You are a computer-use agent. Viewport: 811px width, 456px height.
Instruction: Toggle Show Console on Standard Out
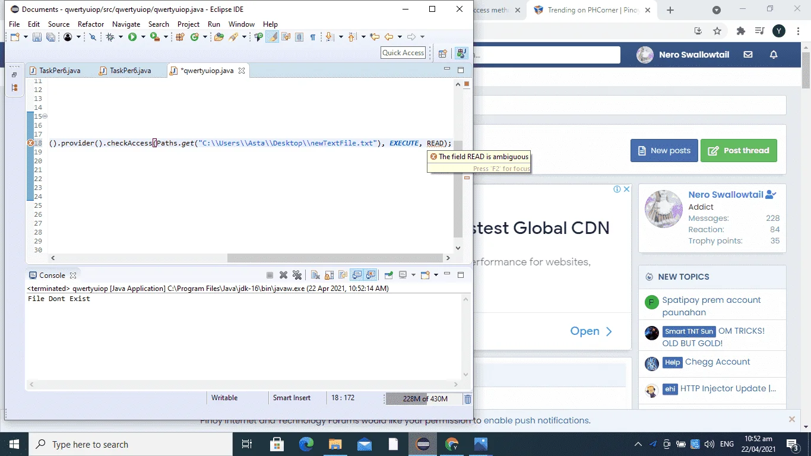click(357, 275)
